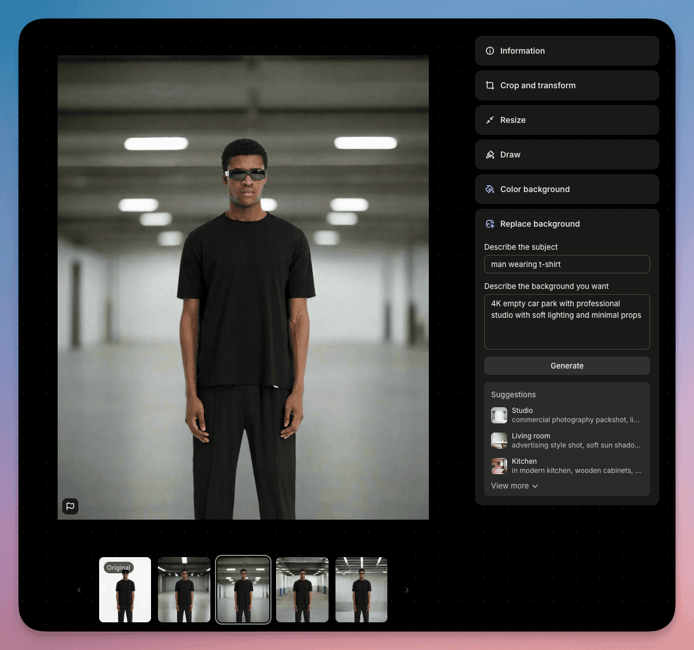The width and height of the screenshot is (694, 650).
Task: Click the Resize arrows icon
Action: pos(489,120)
